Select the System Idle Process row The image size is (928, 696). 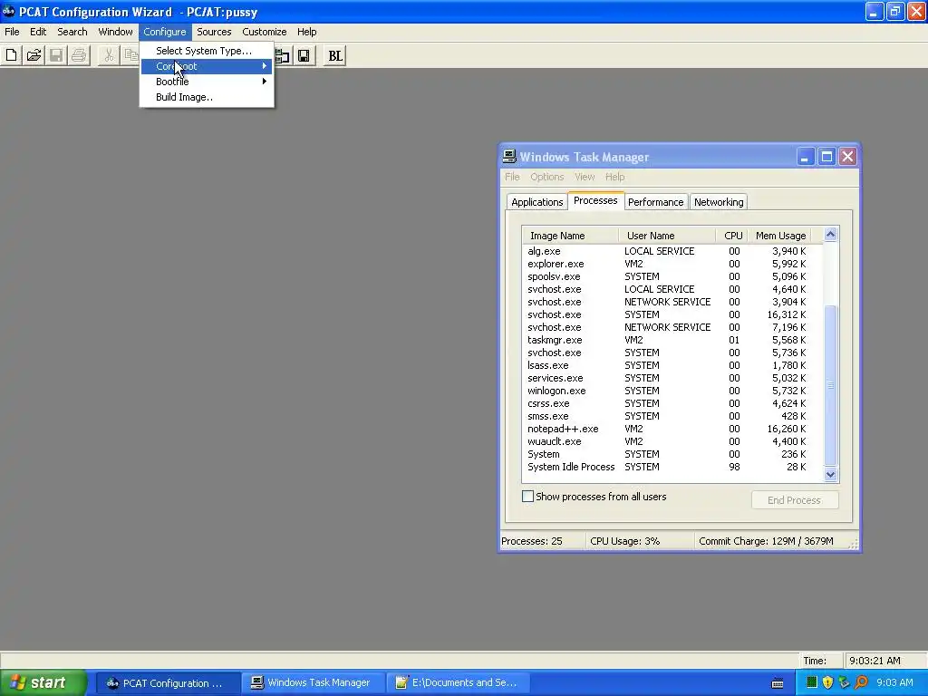click(672, 467)
